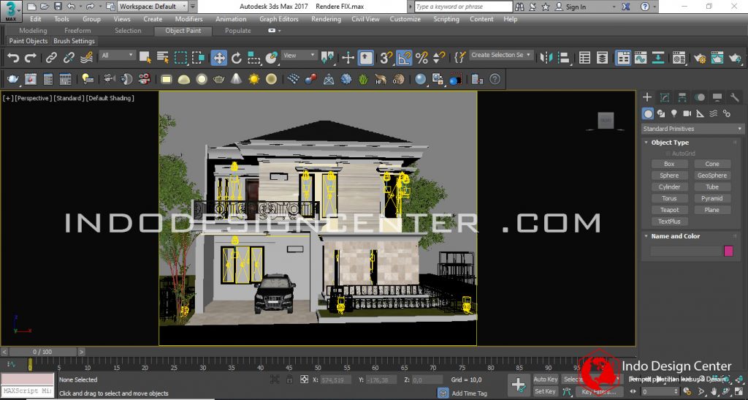Click the time slider showing 0 / 100
Image resolution: width=748 pixels, height=400 pixels.
point(42,352)
